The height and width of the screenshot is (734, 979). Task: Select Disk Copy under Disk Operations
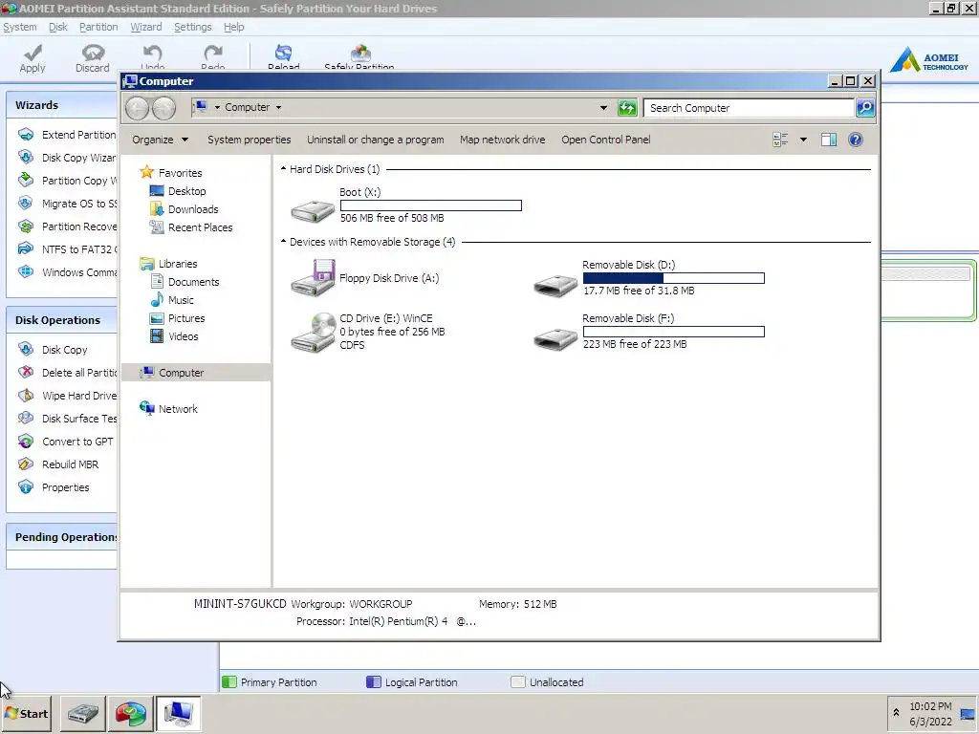coord(54,350)
